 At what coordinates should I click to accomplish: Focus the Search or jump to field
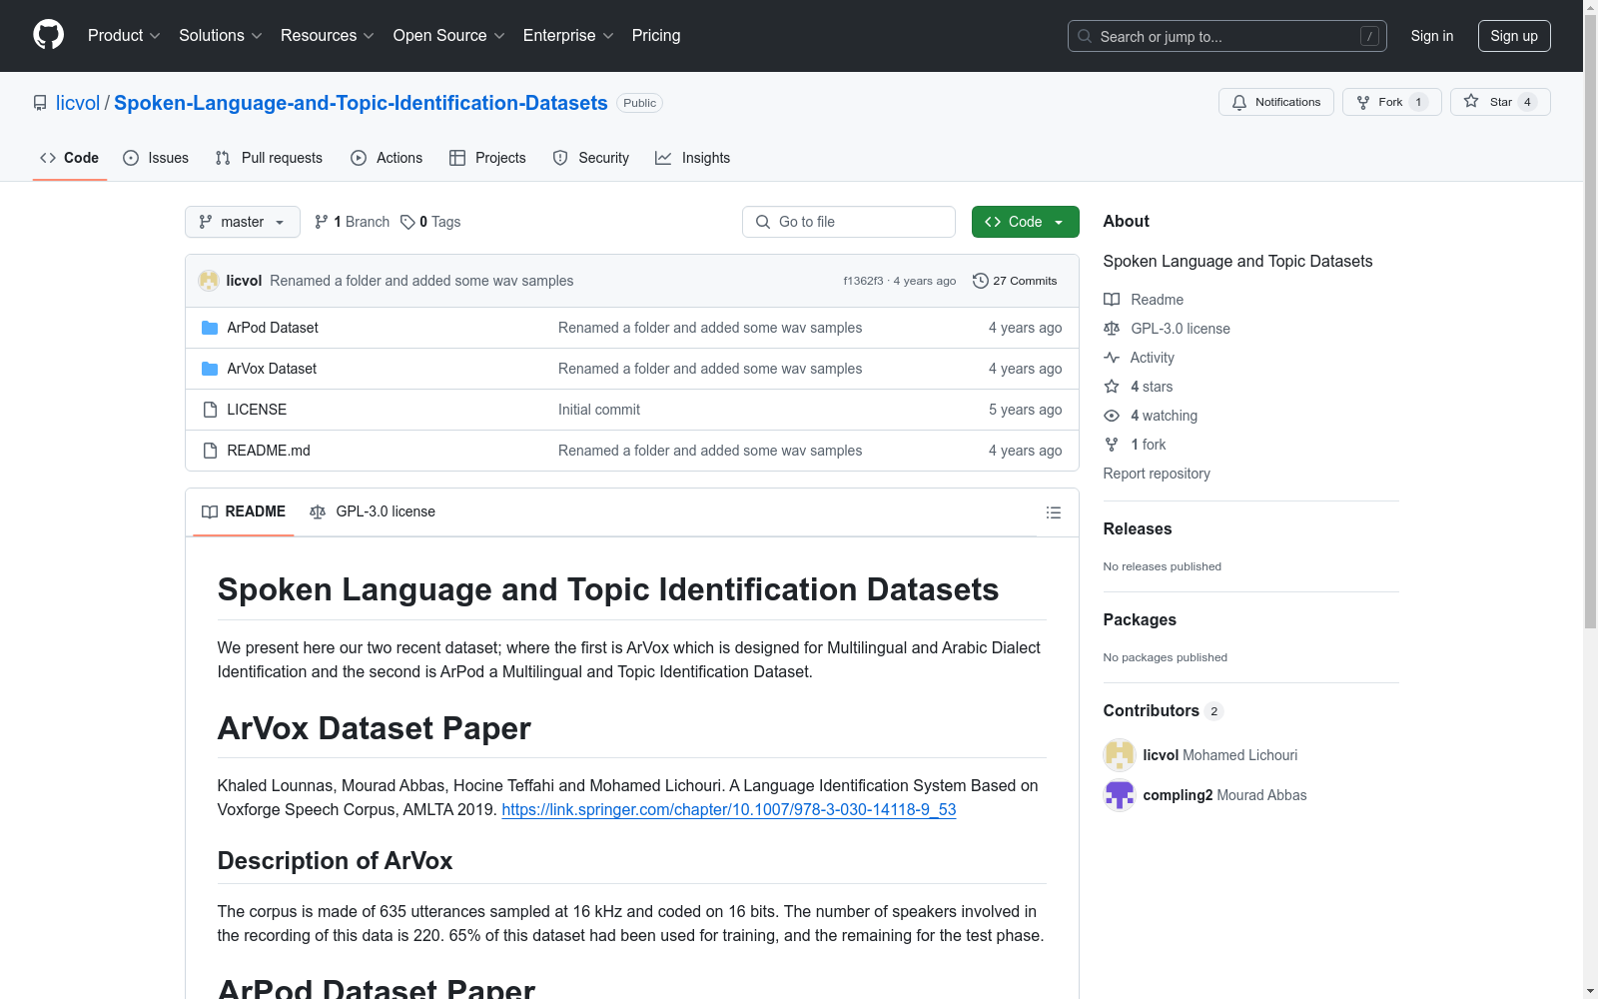click(x=1226, y=36)
